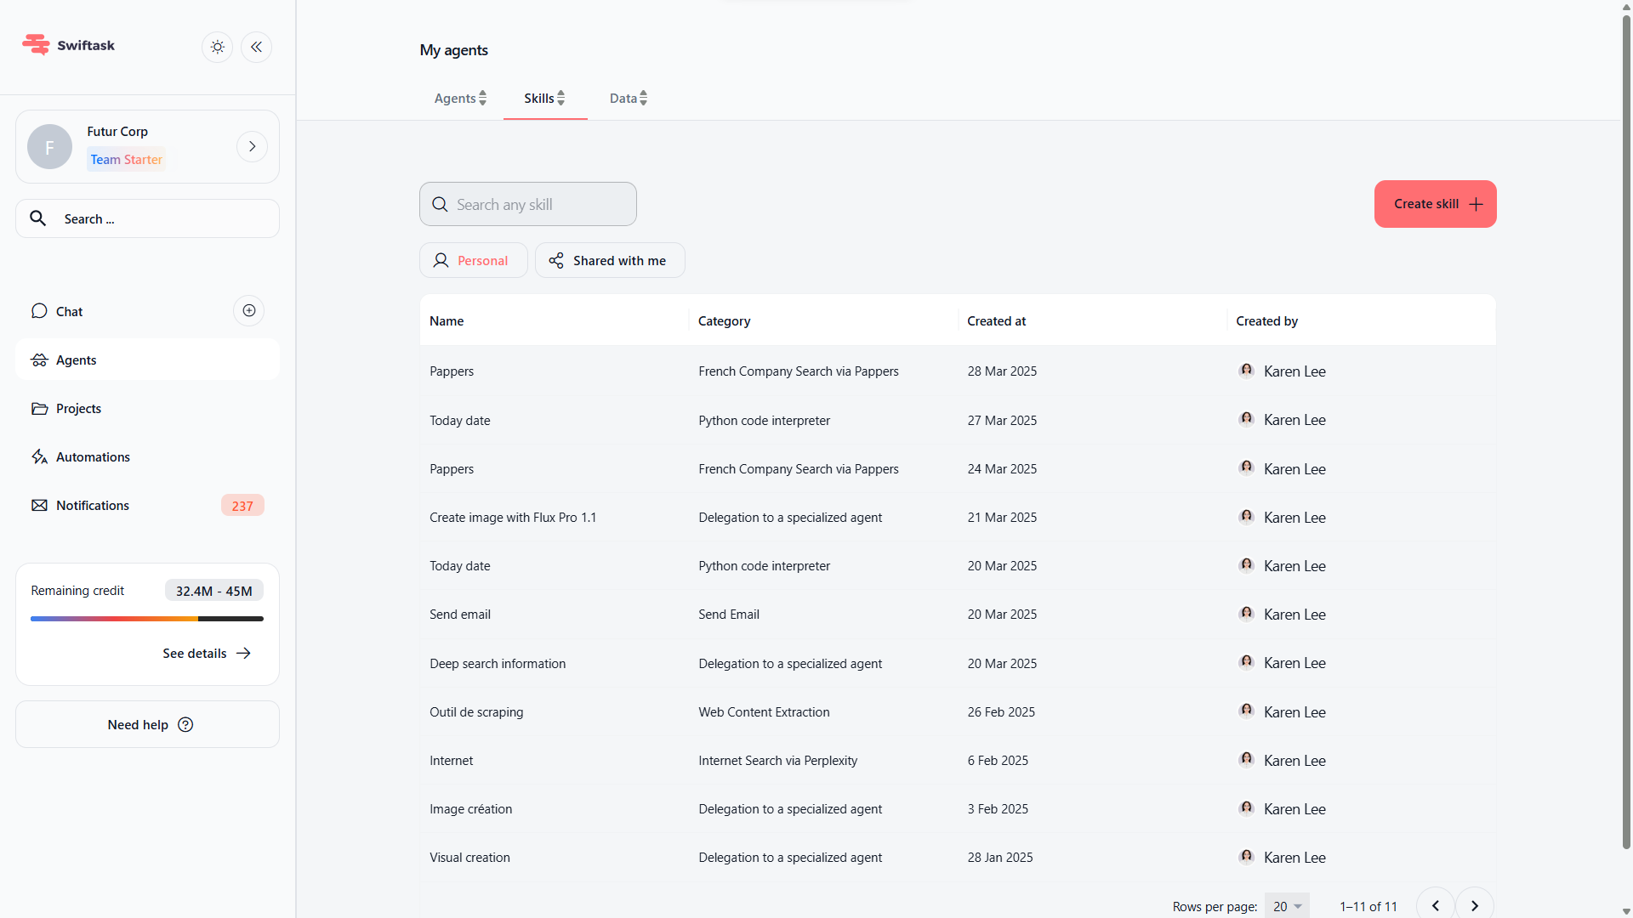This screenshot has height=918, width=1633.
Task: Open Notifications envelope in sidebar
Action: [x=39, y=506]
